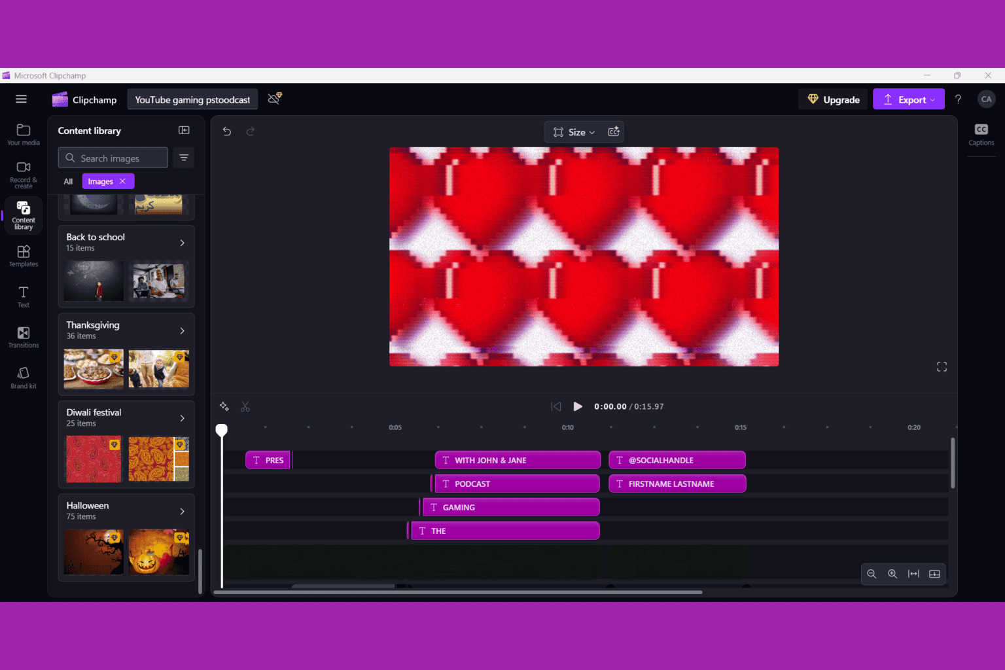Click the video preview canvas
The width and height of the screenshot is (1005, 670).
584,256
